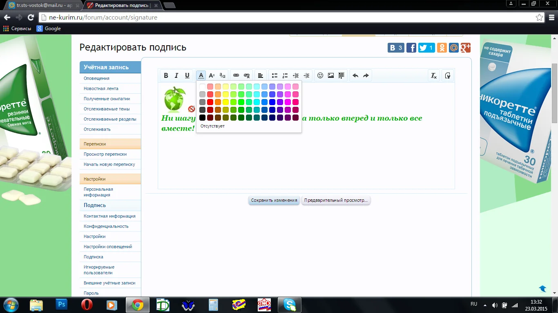Open the font size dropdown

212,75
